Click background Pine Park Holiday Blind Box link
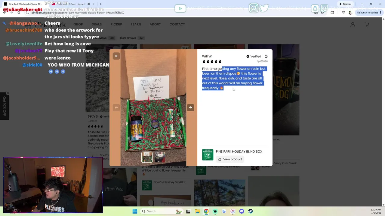This screenshot has width=385, height=216. point(169,182)
